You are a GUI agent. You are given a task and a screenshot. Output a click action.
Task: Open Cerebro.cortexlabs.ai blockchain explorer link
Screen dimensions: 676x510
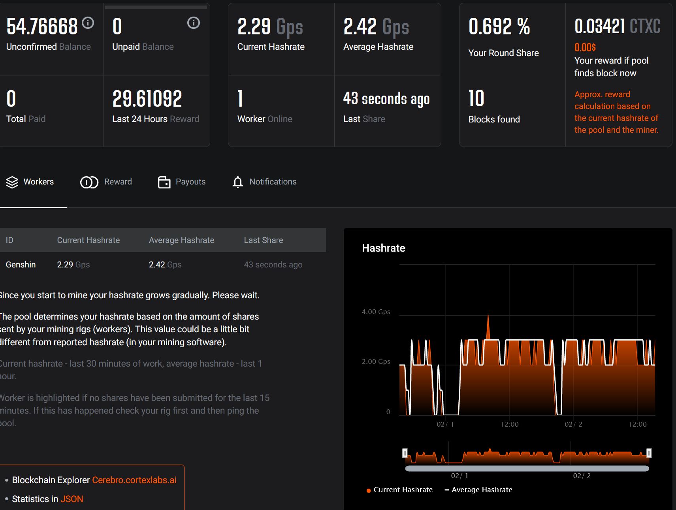pyautogui.click(x=134, y=480)
